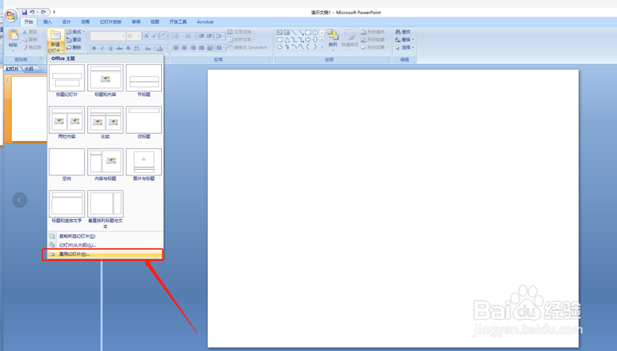
Task: Click the New Slide (新建幻灯片) button
Action: point(55,41)
